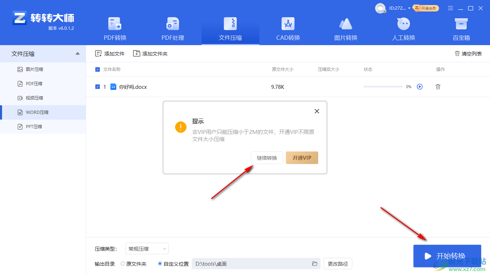The width and height of the screenshot is (490, 275).
Task: Click 清空列表 to clear the list
Action: pyautogui.click(x=468, y=54)
